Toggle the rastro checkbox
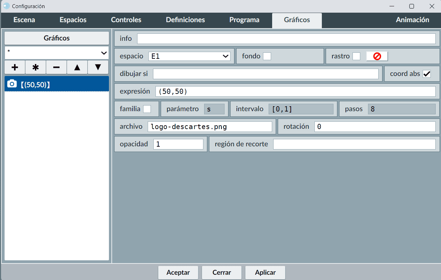 tap(356, 56)
